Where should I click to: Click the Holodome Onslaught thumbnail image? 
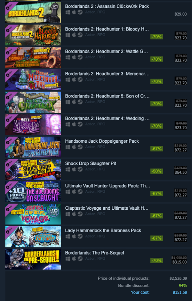tap(33, 192)
